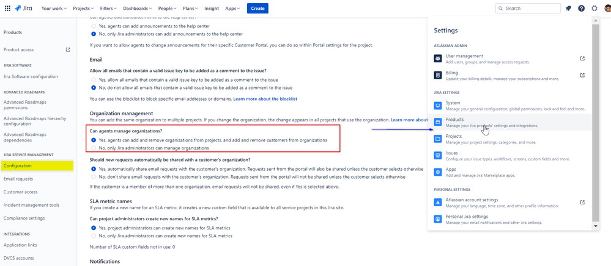Click the Settings gear icon
This screenshot has width=611, height=266.
click(x=594, y=8)
